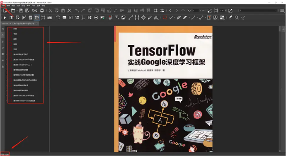Open the zoom percentage dropdown
286x156 pixels.
pos(226,11)
